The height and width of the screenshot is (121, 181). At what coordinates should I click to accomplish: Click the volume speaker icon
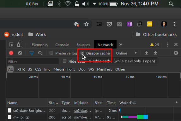(x=86, y=4)
